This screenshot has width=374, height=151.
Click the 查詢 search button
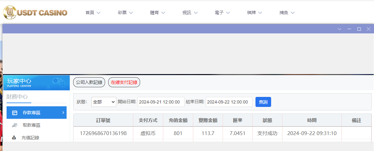tap(263, 102)
